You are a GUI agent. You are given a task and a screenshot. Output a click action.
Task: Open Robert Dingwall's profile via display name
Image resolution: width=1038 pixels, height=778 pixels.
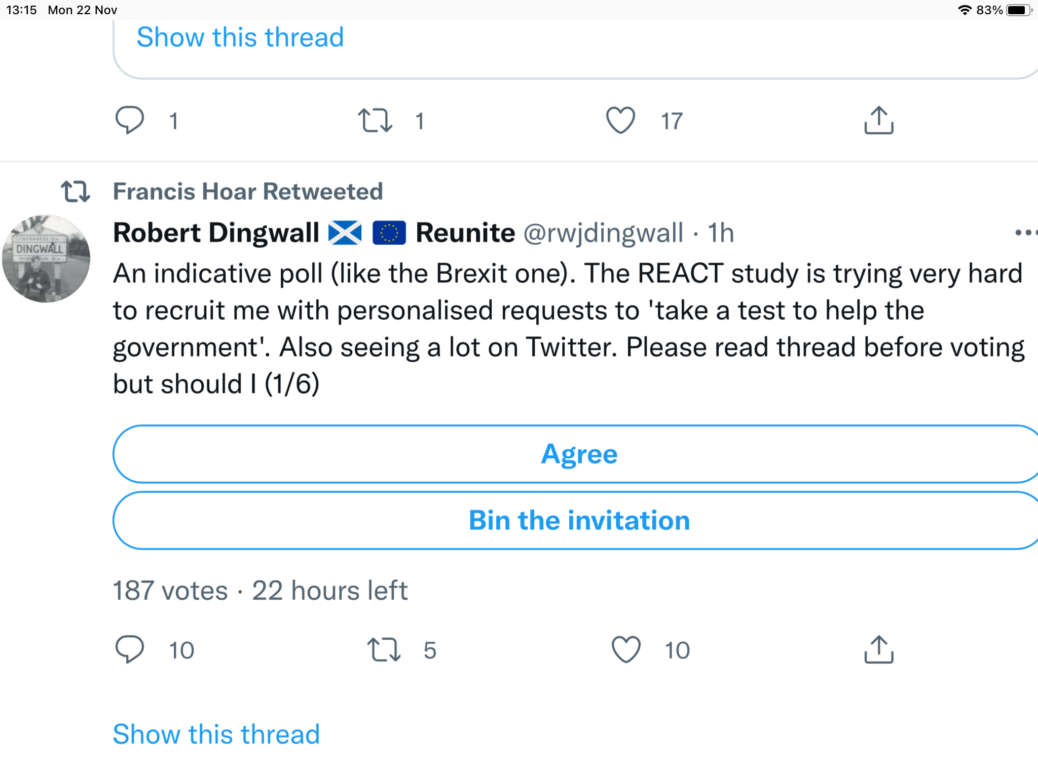[x=216, y=233]
